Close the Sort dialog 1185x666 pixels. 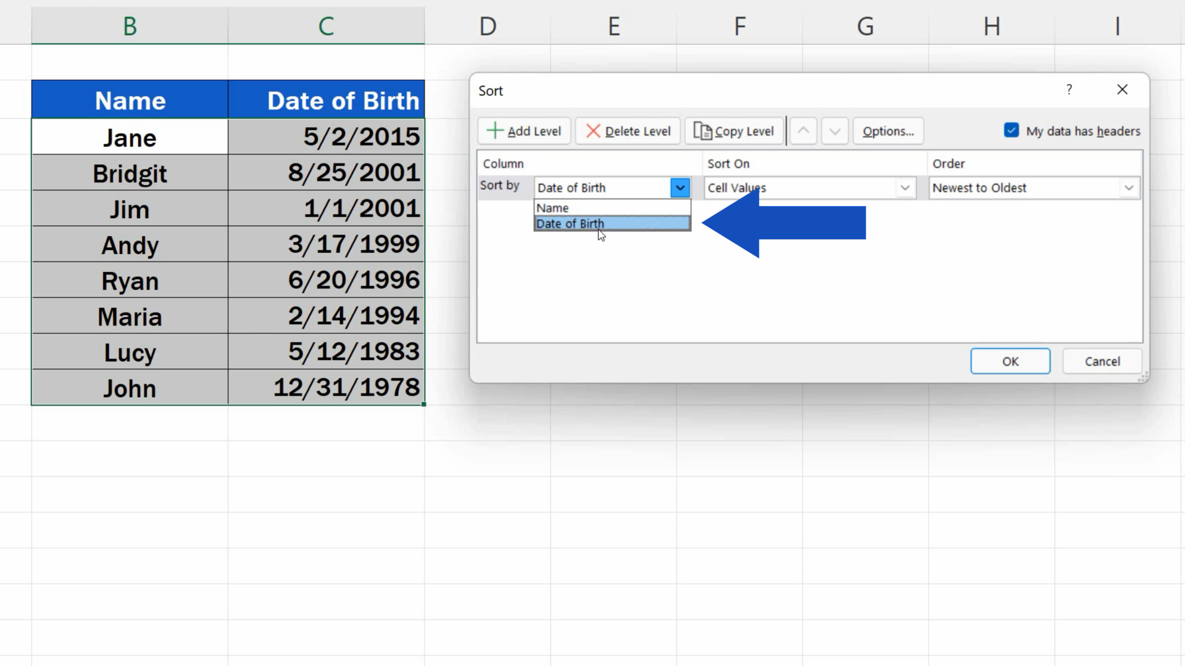[x=1122, y=89]
